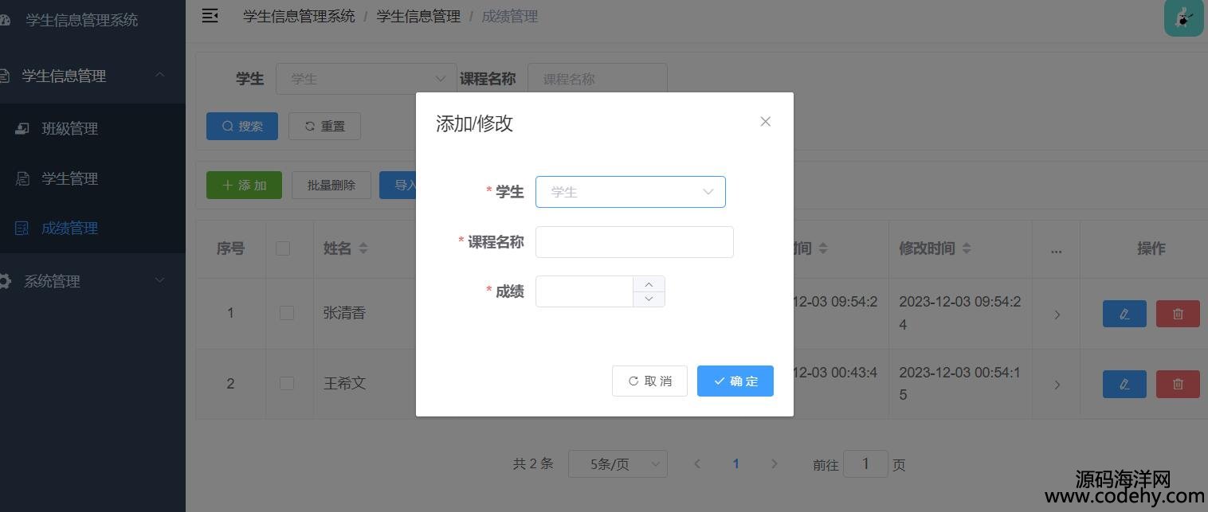This screenshot has height=512, width=1208.
Task: Open 班级管理 in the sidebar
Action: (69, 129)
